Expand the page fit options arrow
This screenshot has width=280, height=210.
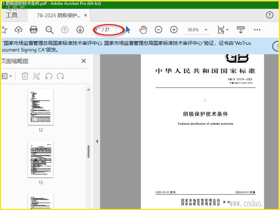point(227,30)
